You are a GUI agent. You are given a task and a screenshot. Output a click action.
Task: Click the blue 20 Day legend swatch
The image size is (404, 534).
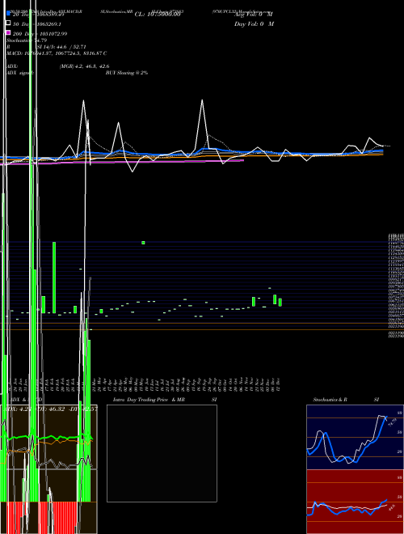click(9, 14)
